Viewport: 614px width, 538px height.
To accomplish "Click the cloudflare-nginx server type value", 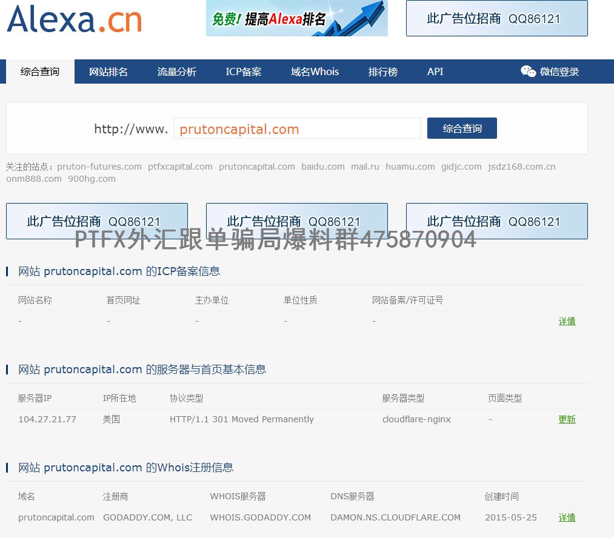I will click(x=416, y=419).
